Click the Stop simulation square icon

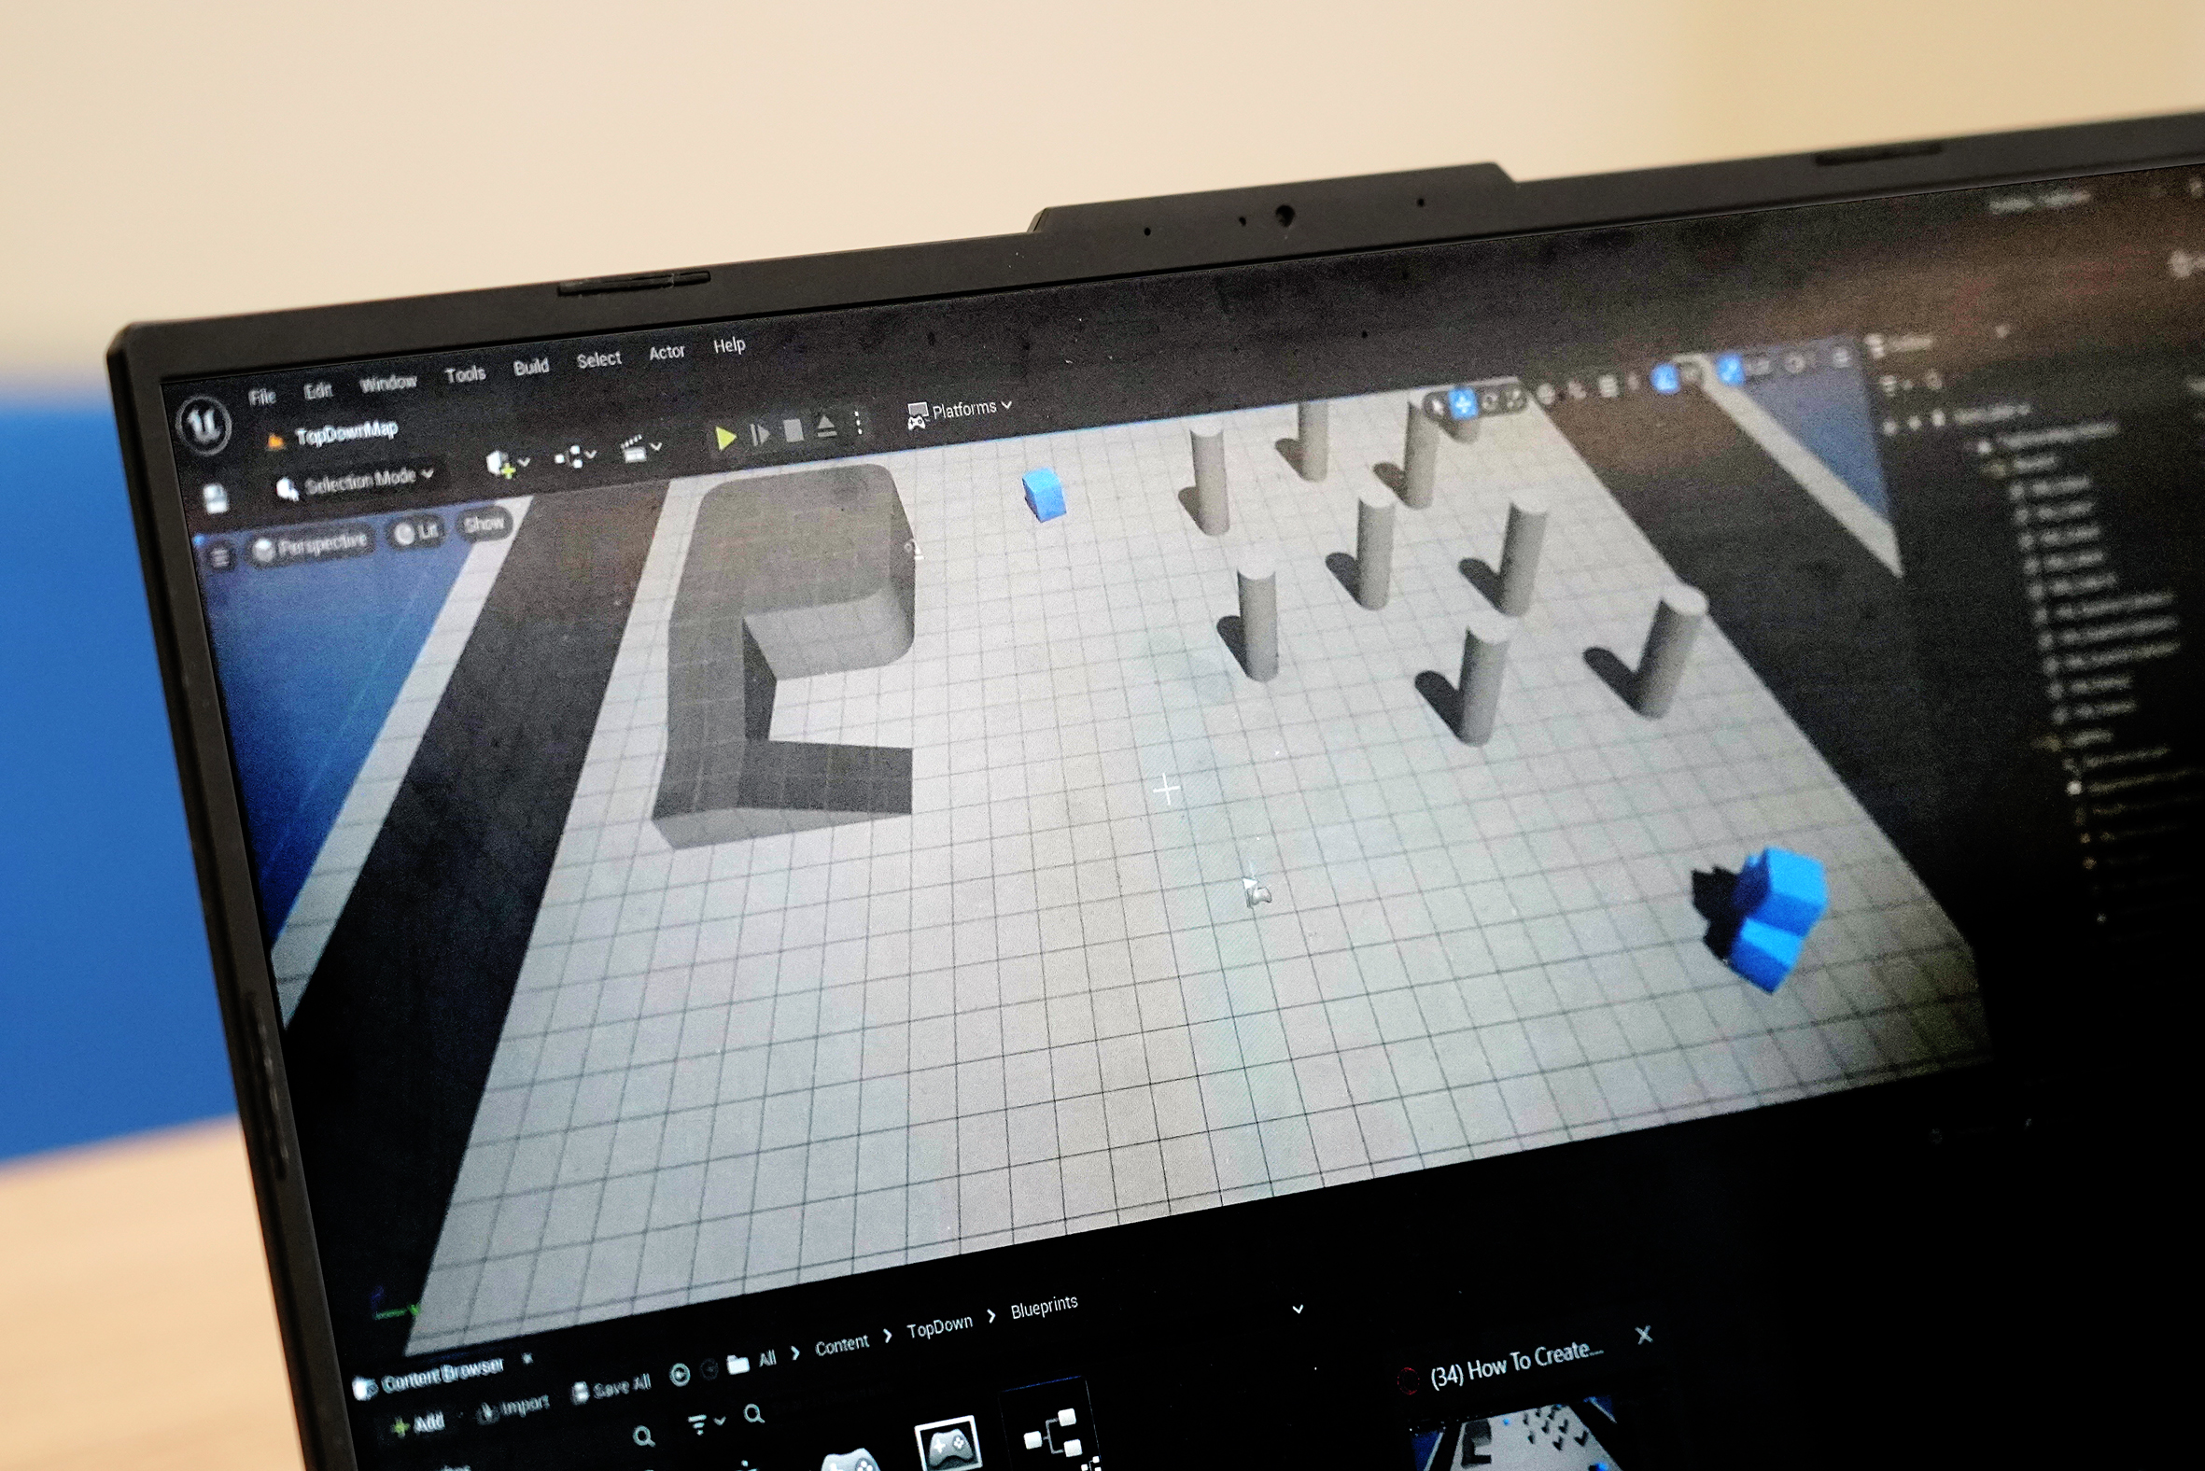[x=793, y=430]
